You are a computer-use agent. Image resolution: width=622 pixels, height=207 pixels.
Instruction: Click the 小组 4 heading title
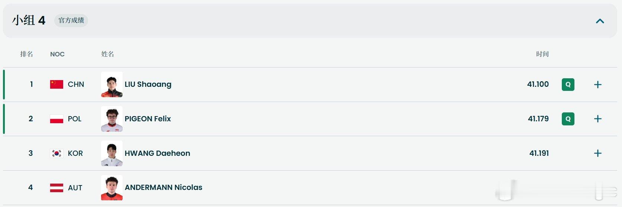point(29,20)
